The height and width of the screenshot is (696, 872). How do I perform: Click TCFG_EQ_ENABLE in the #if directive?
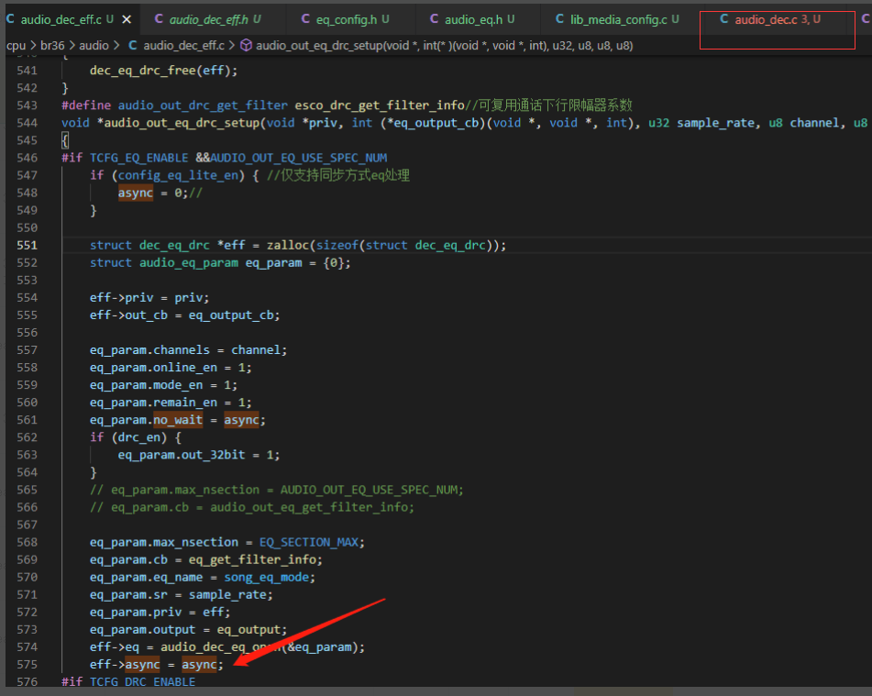click(139, 158)
